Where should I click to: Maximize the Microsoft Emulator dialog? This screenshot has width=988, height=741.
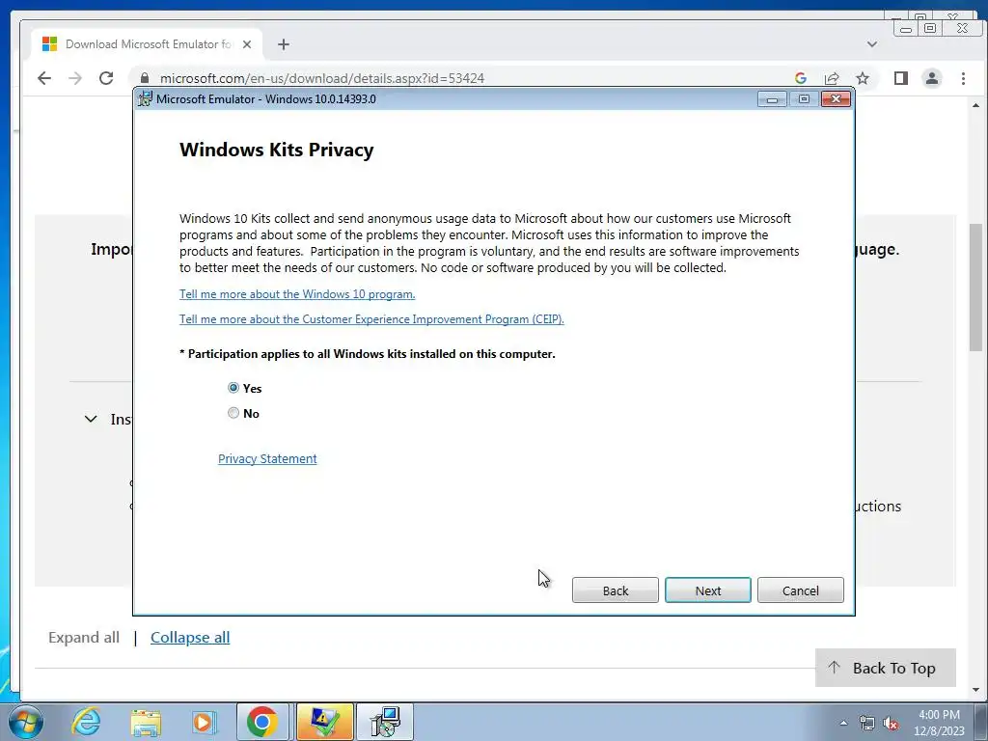[804, 99]
